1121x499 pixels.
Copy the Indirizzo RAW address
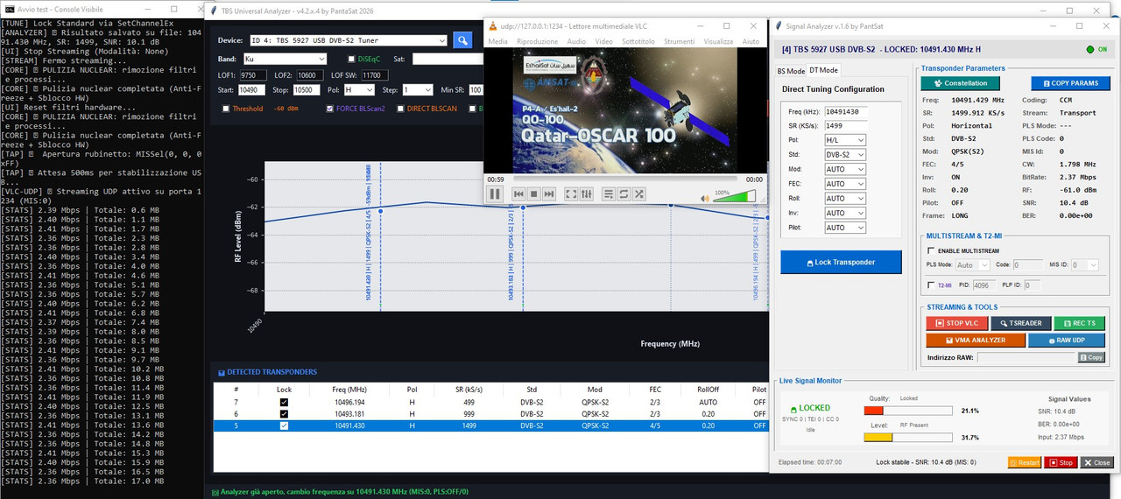point(1091,357)
